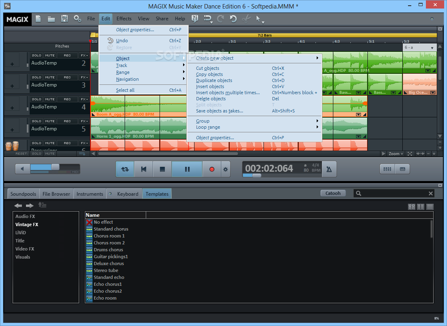
Task: Select the scissors cut tool
Action: [246, 19]
